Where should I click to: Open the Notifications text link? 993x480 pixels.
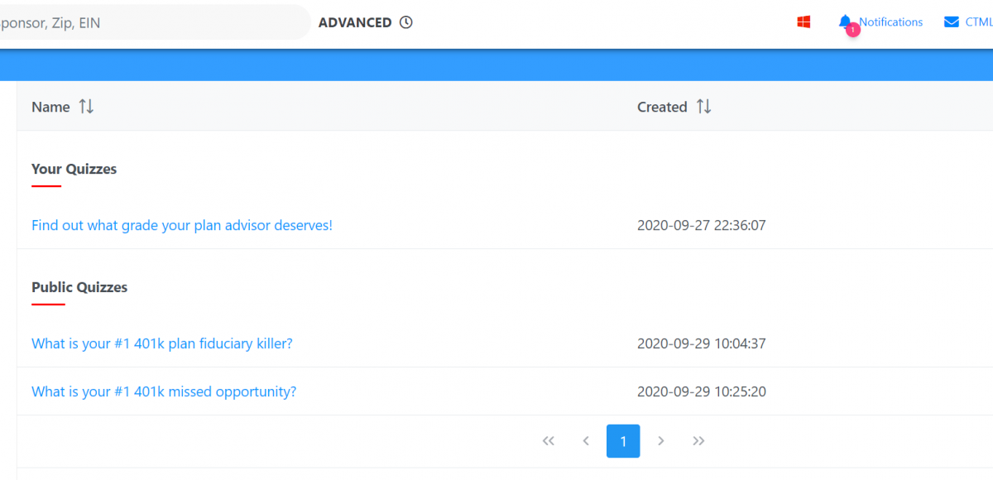click(890, 22)
